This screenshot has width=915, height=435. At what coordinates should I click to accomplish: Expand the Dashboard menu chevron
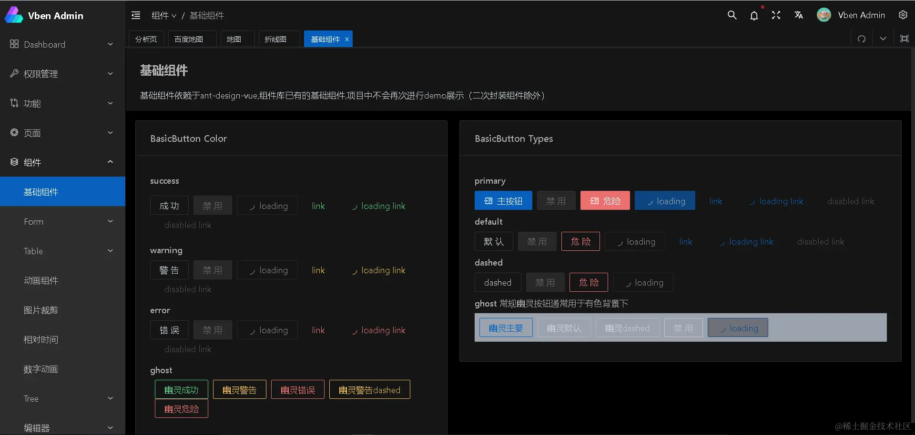(110, 44)
